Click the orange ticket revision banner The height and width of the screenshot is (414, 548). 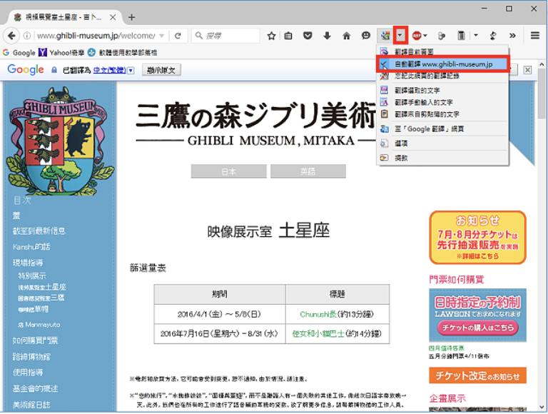(477, 375)
